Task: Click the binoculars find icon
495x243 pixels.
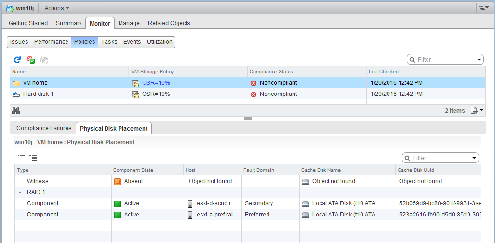Action: tap(16, 110)
